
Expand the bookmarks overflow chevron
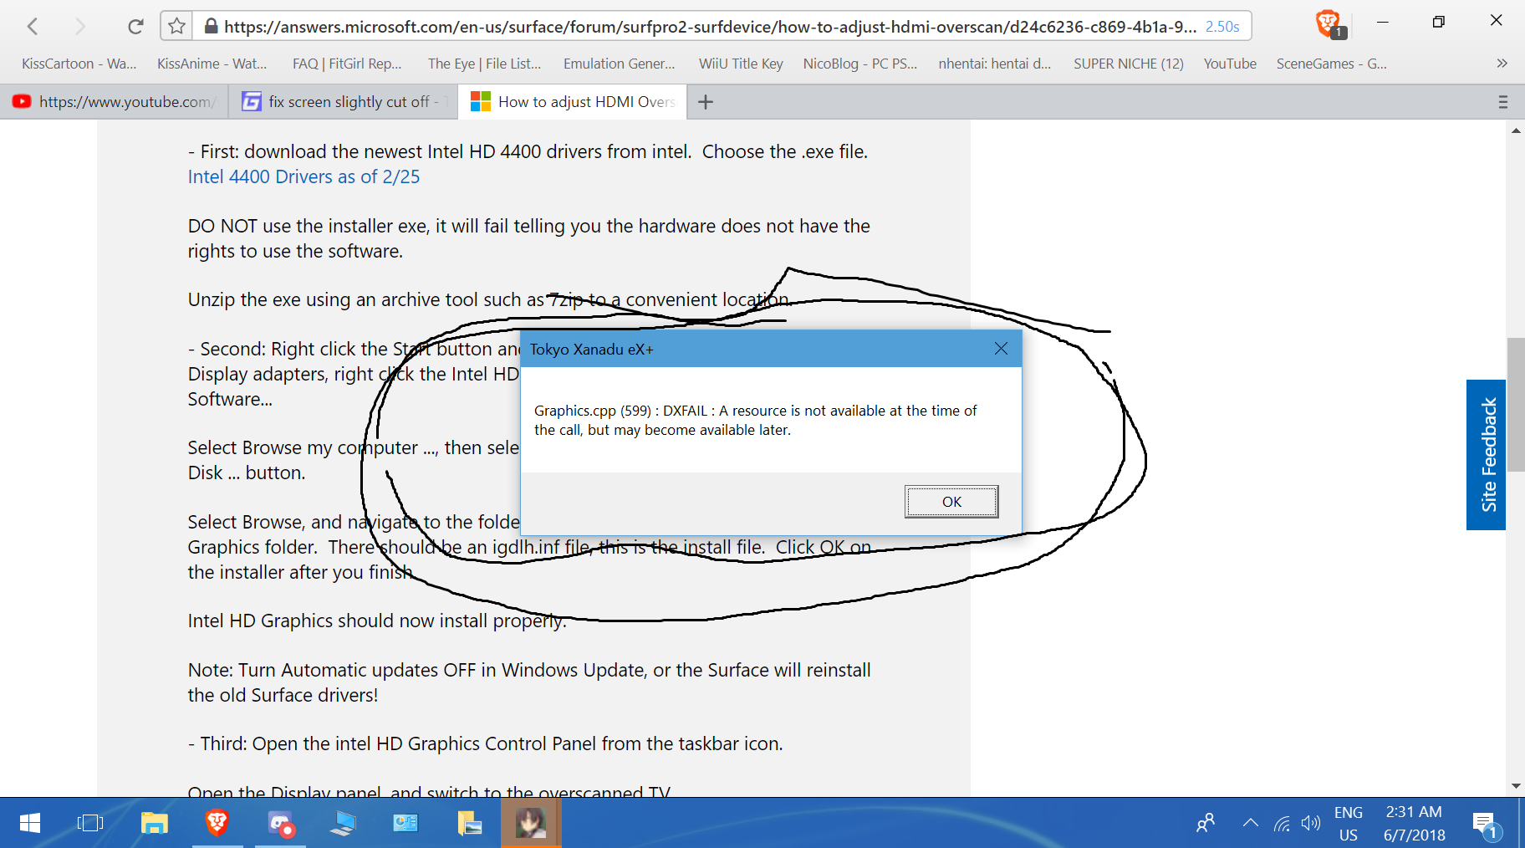[x=1502, y=64]
